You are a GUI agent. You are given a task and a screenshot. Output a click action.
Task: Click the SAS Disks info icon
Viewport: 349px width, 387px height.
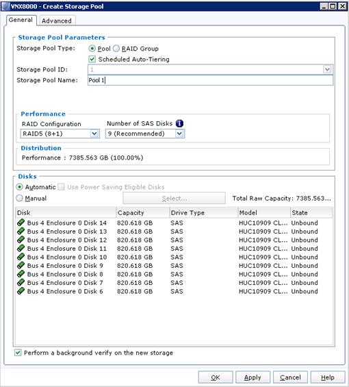tap(179, 123)
